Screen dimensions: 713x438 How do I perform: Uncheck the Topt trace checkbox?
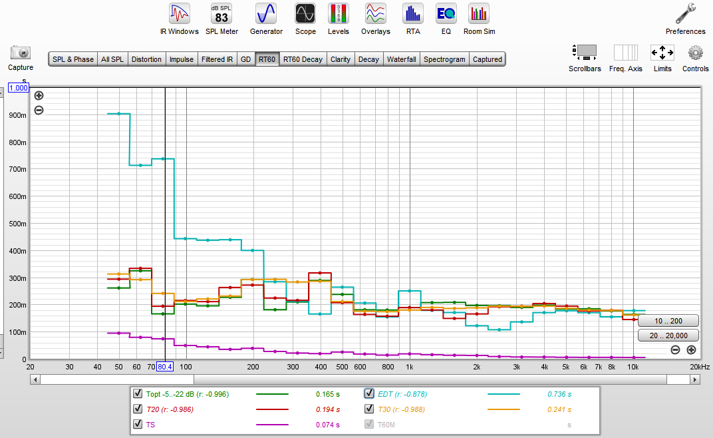coord(138,393)
